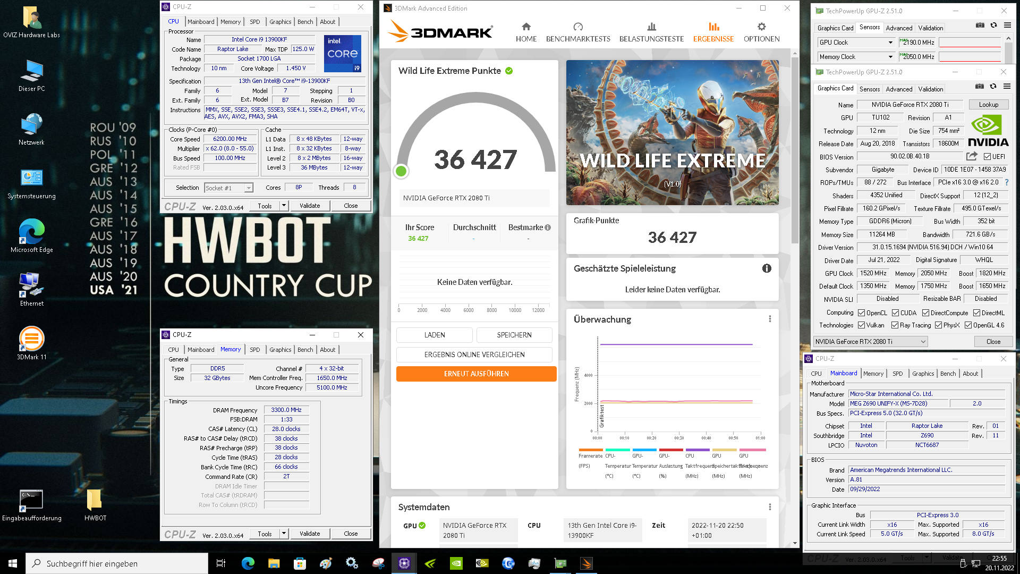Open OPTIONEN gear icon in 3DMark
This screenshot has height=574, width=1020.
(x=761, y=27)
